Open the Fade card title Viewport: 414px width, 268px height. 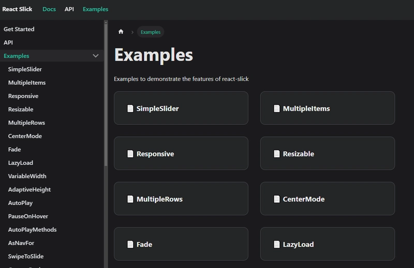pyautogui.click(x=144, y=245)
